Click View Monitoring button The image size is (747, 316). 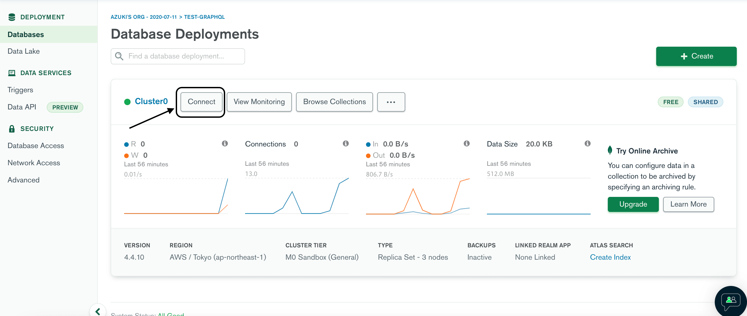[259, 102]
